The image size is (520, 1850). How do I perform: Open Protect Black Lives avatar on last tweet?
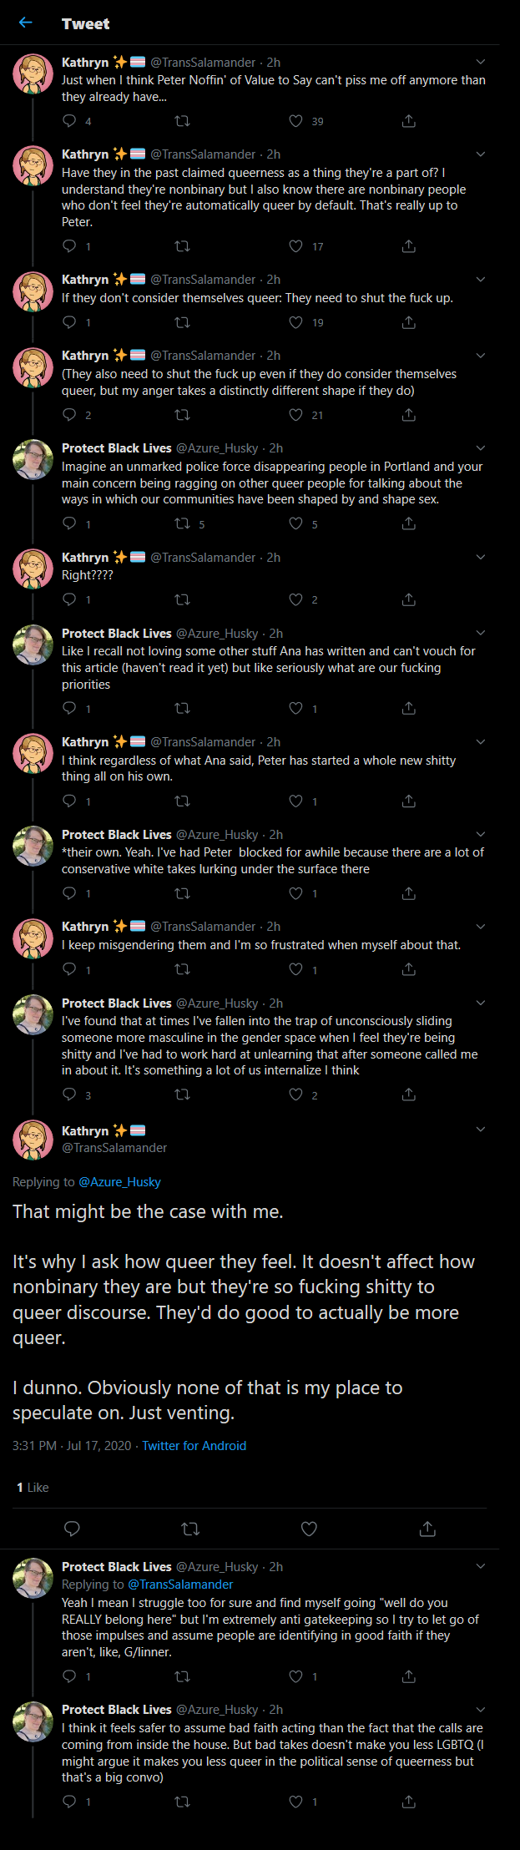point(33,1722)
